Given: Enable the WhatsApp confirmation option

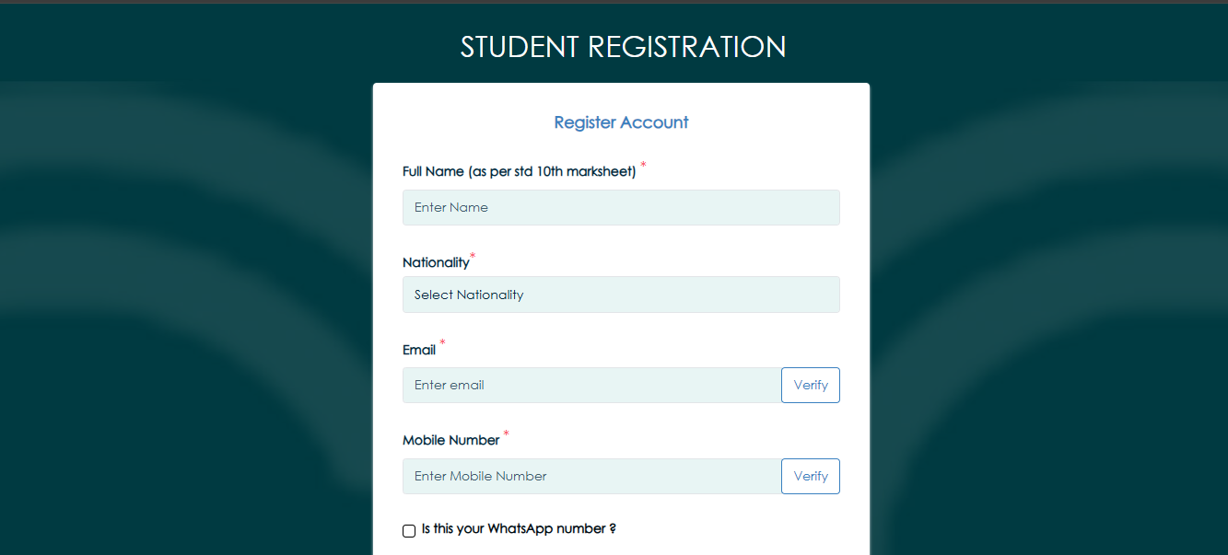Looking at the screenshot, I should [408, 531].
